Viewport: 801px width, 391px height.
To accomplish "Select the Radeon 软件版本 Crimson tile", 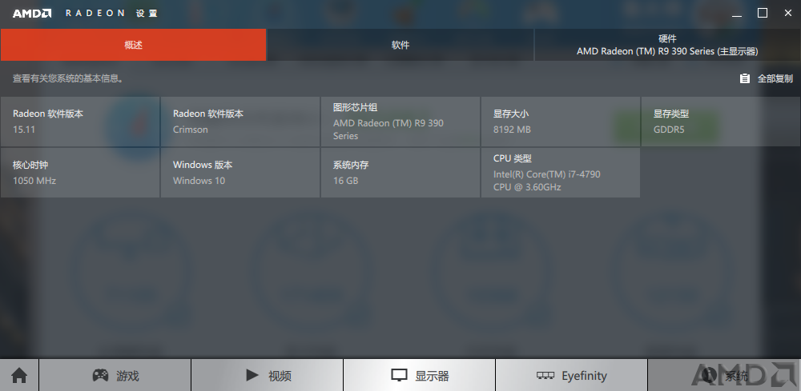I will [x=240, y=122].
